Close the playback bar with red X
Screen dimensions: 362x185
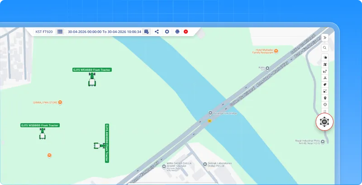point(186,32)
